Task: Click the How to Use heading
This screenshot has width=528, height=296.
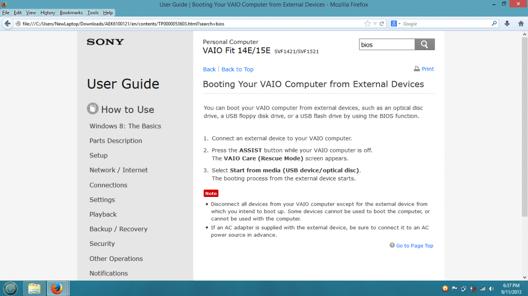Action: click(127, 109)
